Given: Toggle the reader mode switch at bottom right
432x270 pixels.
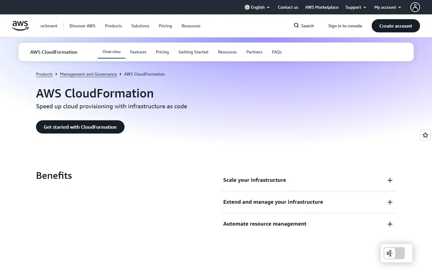Looking at the screenshot, I should 394,253.
